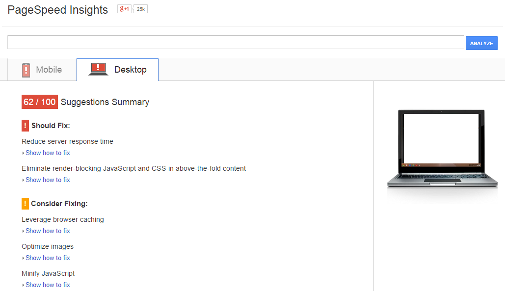505x291 pixels.
Task: Expand the arrow beside Leverage browser caching fix
Action: 23,231
